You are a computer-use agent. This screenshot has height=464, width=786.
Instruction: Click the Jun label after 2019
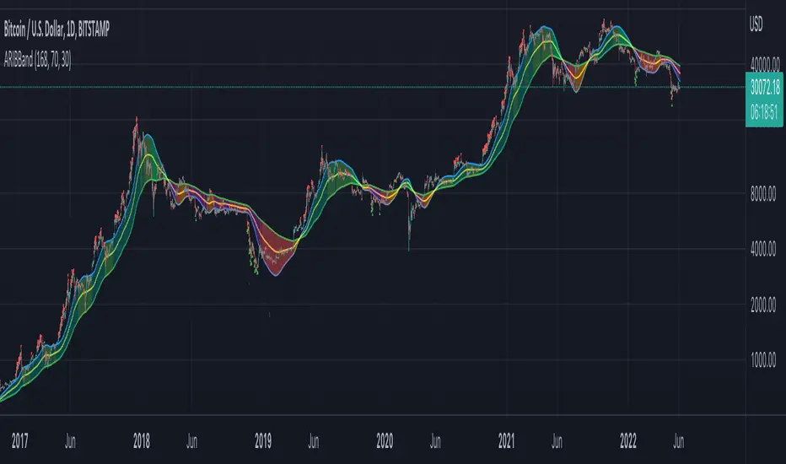(x=313, y=441)
